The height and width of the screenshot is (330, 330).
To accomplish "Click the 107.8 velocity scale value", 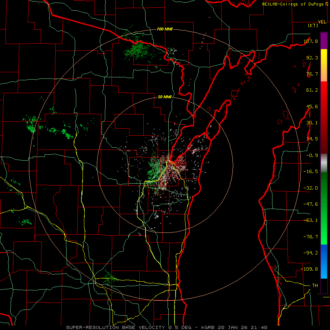I will [x=311, y=41].
